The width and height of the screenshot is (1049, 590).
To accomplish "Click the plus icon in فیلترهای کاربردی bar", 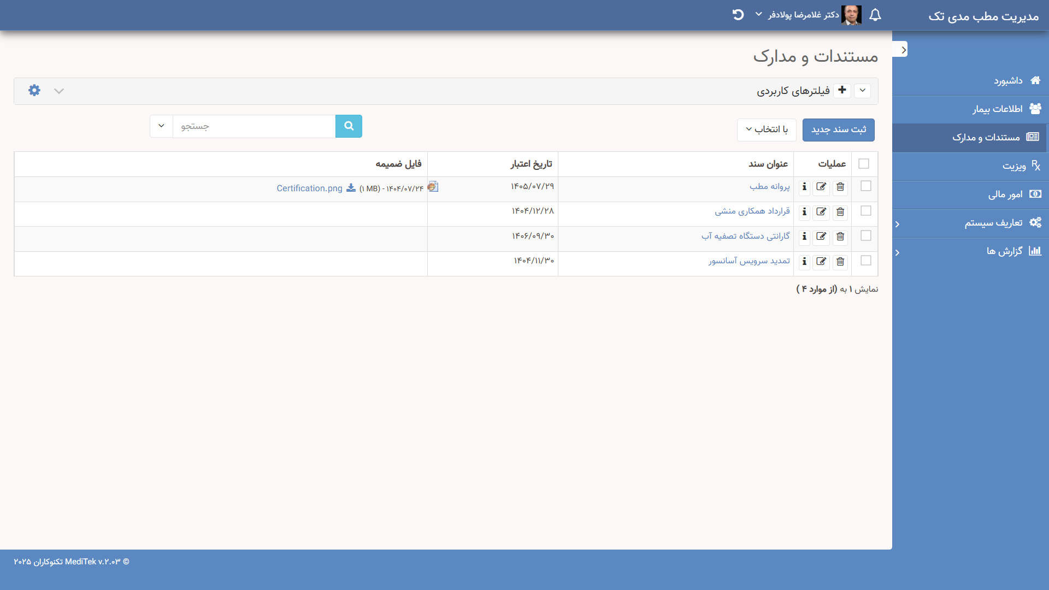I will (x=842, y=91).
